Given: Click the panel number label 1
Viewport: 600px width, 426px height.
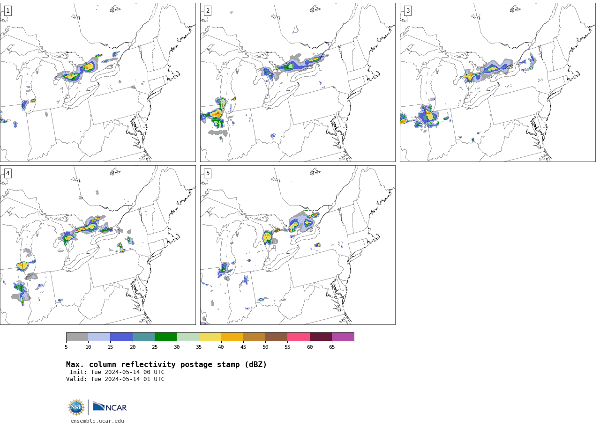Looking at the screenshot, I should click(7, 11).
